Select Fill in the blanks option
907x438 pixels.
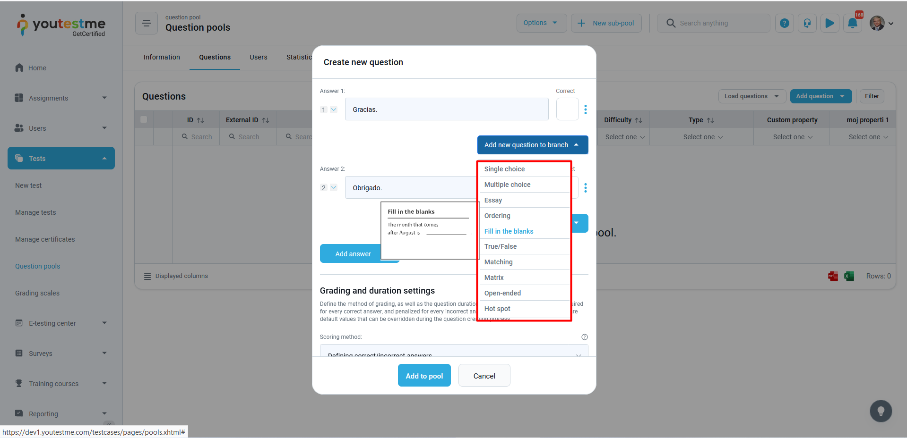pyautogui.click(x=524, y=231)
